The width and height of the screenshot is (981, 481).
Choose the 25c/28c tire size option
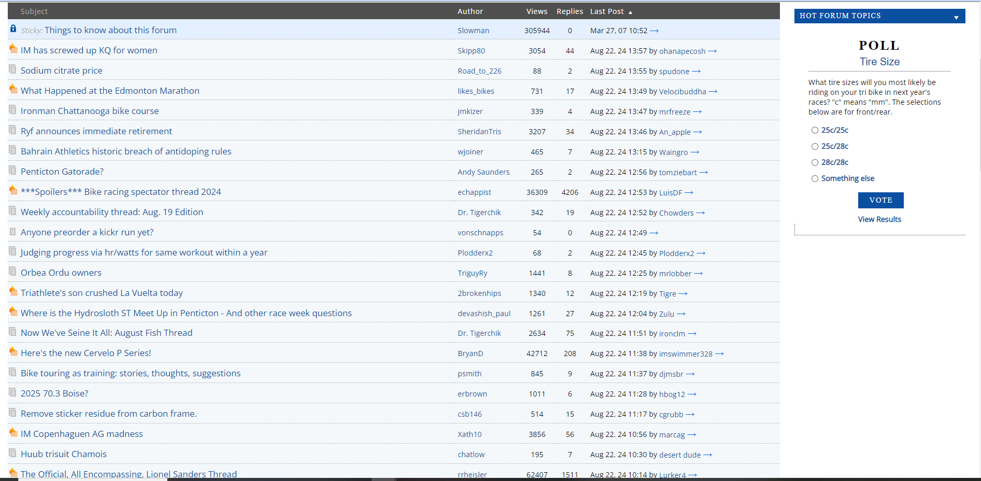click(815, 147)
